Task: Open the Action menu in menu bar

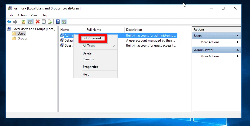Action: [22, 15]
